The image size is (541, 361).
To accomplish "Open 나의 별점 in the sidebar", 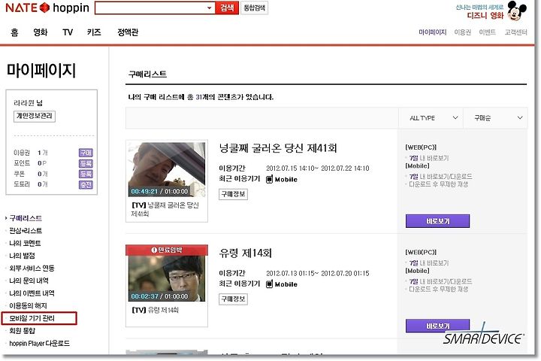I will click(x=22, y=256).
